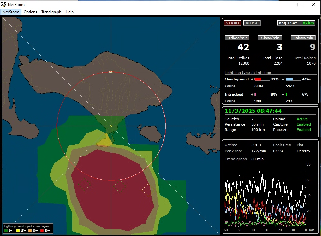Click the middle green diamond storm marker
The width and height of the screenshot is (321, 236).
120,186
